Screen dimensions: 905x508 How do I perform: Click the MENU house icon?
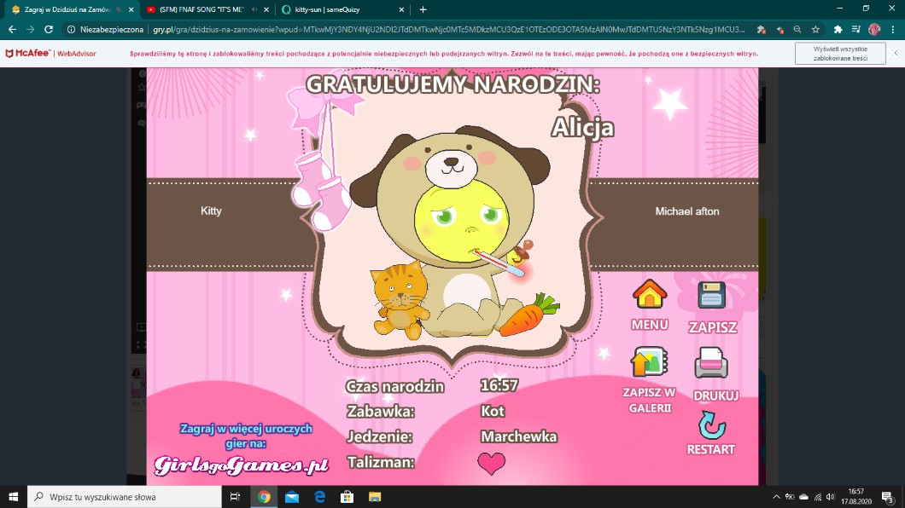pyautogui.click(x=649, y=295)
